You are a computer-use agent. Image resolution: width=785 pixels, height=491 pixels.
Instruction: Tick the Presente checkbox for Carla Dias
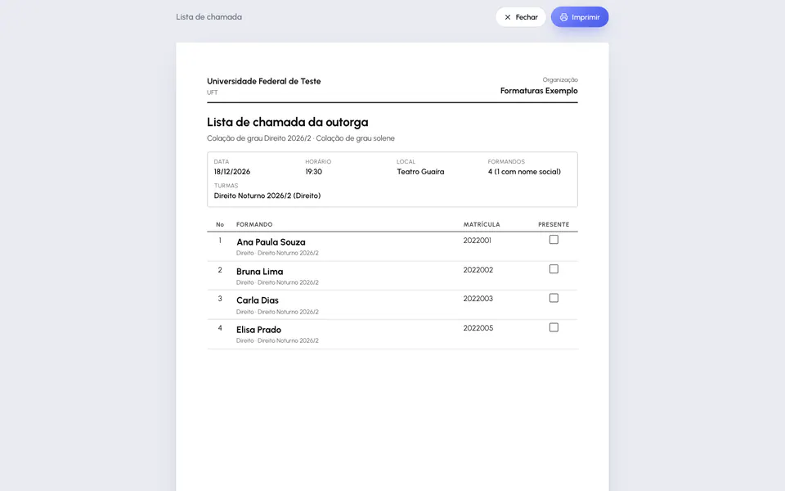click(554, 298)
